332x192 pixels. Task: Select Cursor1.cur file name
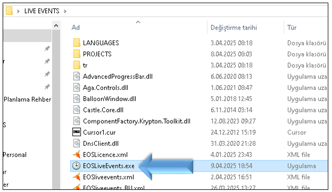click(99, 133)
